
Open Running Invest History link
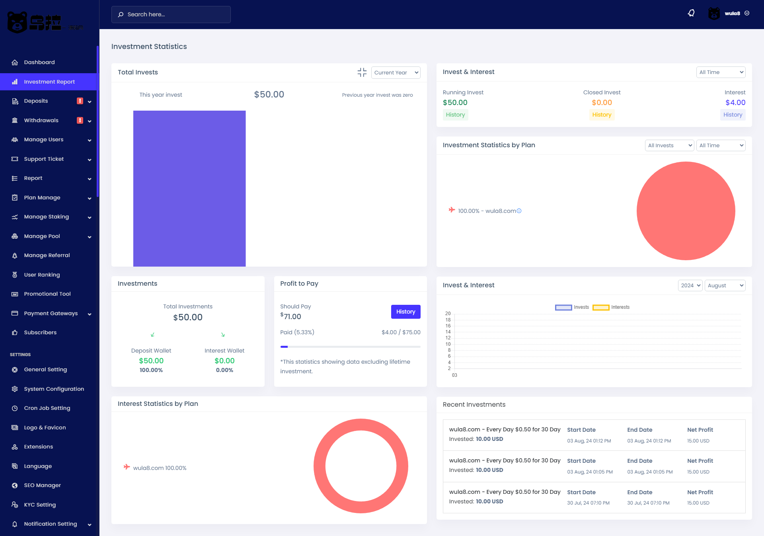coord(455,115)
